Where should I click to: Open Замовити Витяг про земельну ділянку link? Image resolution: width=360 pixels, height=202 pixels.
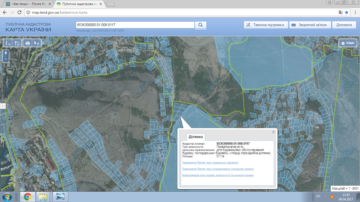click(210, 163)
